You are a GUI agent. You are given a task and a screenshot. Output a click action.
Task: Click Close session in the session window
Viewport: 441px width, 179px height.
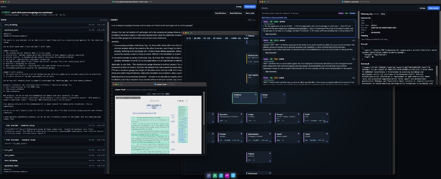250,6
